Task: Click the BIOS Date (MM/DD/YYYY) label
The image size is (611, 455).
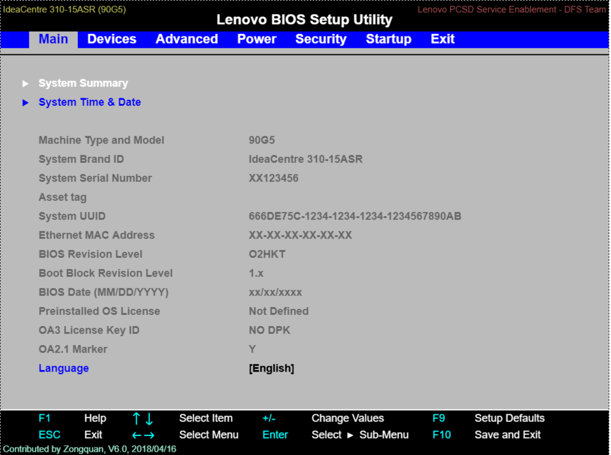Action: tap(103, 293)
